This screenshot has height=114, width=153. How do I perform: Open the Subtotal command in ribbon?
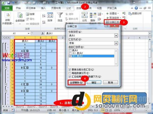[x=112, y=22]
